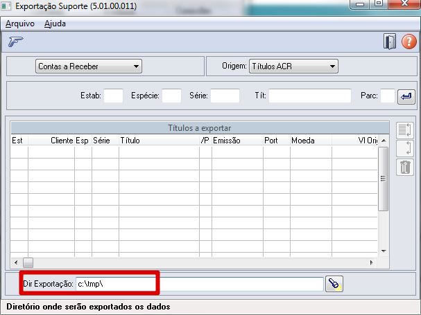Click the Esp column header
This screenshot has height=315, width=421.
(x=83, y=141)
